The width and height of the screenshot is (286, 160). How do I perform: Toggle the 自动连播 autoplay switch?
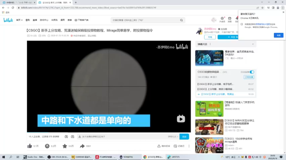tap(252, 72)
